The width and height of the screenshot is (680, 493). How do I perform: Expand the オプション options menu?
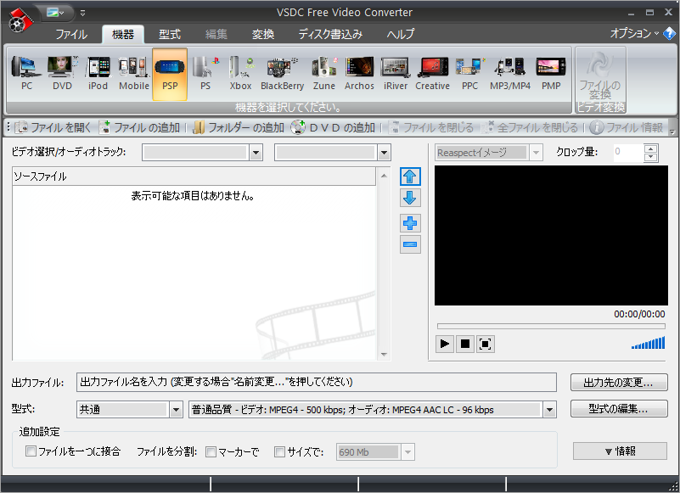point(634,33)
